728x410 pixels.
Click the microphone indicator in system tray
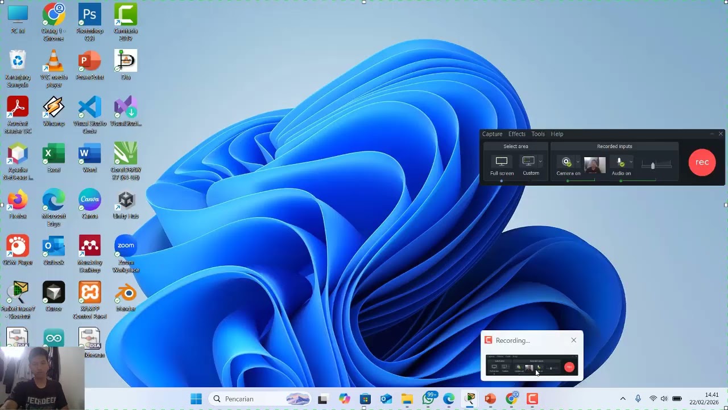[x=638, y=399]
